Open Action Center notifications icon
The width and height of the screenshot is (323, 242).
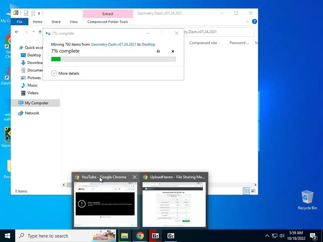click(313, 236)
